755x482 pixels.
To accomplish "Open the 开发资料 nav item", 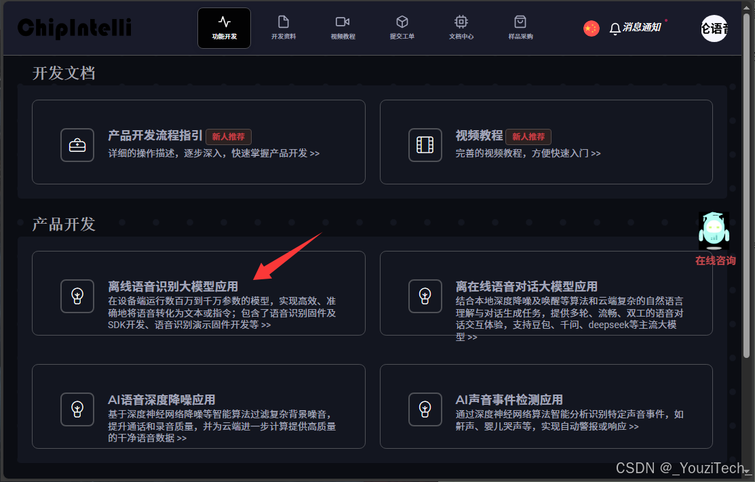I will [283, 28].
